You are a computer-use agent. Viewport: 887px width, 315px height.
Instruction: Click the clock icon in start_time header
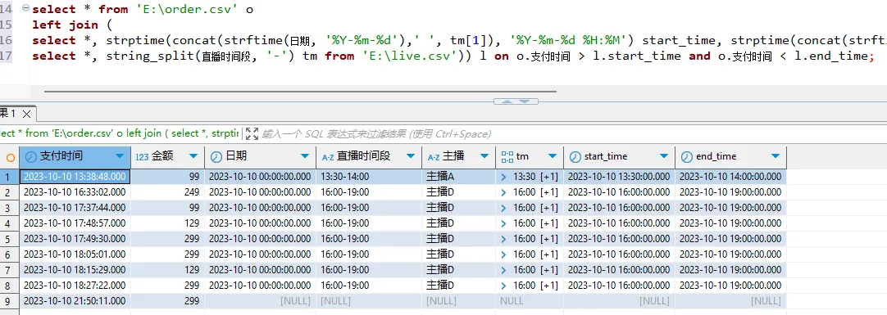[x=575, y=156]
